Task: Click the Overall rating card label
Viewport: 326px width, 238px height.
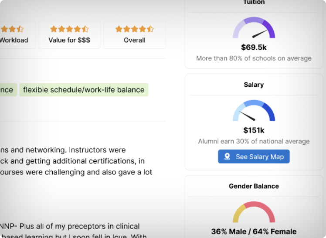Action: coord(134,40)
